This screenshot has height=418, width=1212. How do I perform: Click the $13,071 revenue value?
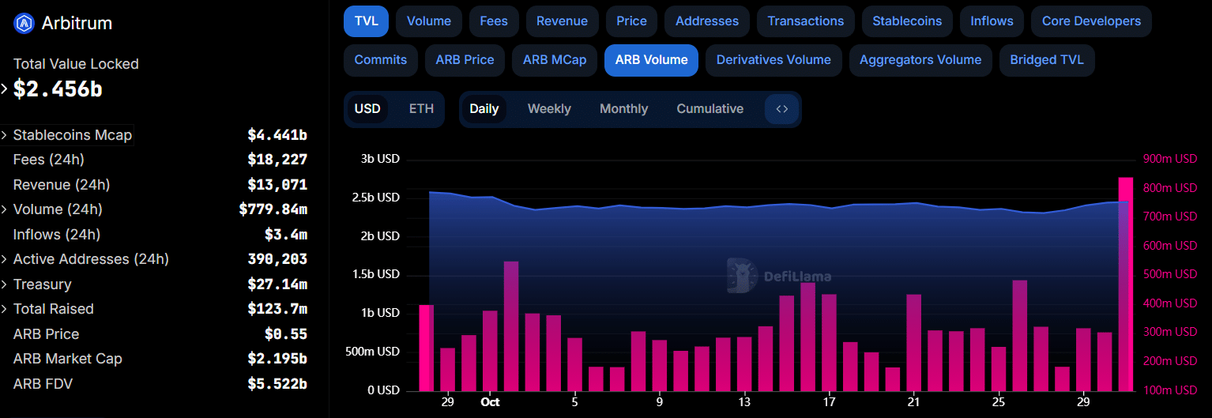pos(277,185)
